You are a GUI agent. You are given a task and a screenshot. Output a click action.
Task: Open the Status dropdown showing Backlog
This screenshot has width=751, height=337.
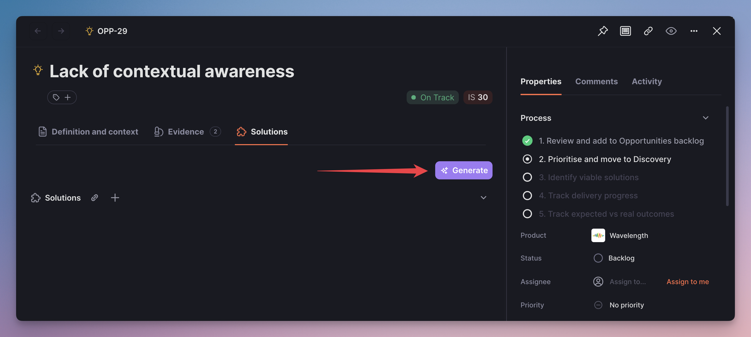click(x=621, y=258)
